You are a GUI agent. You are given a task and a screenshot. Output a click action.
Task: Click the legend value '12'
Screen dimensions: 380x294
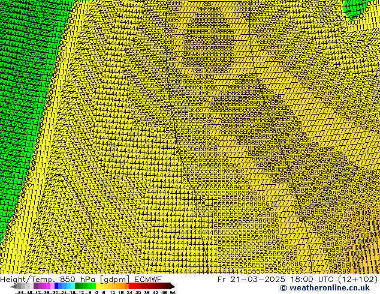[x=112, y=292]
